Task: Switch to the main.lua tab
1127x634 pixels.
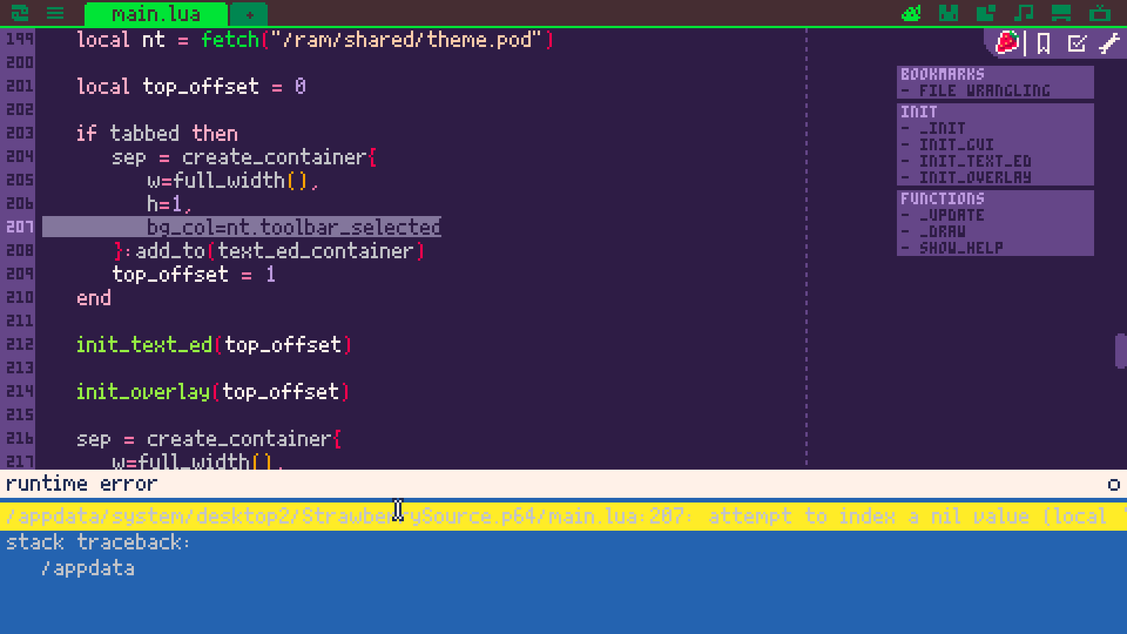Action: click(x=156, y=14)
